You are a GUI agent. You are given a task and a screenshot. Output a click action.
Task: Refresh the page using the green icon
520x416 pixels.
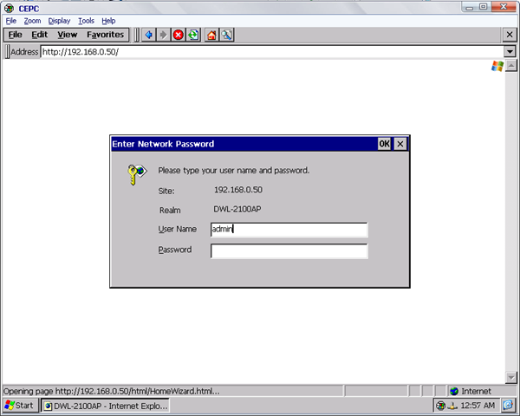192,35
